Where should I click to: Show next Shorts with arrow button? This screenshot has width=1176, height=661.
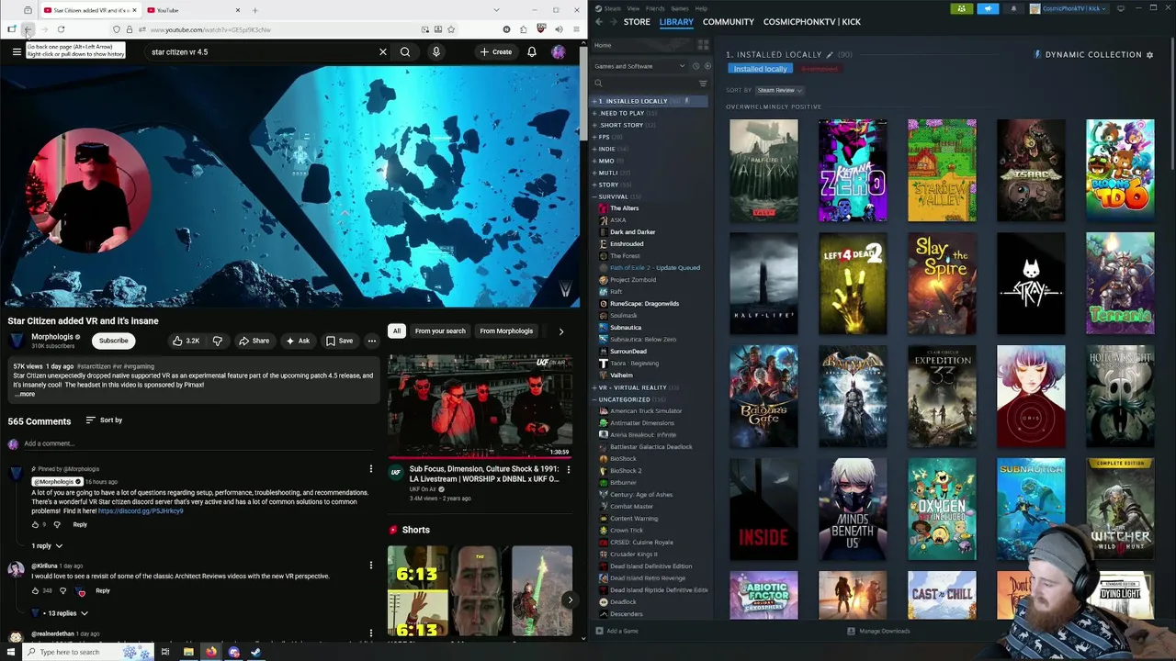click(x=570, y=600)
